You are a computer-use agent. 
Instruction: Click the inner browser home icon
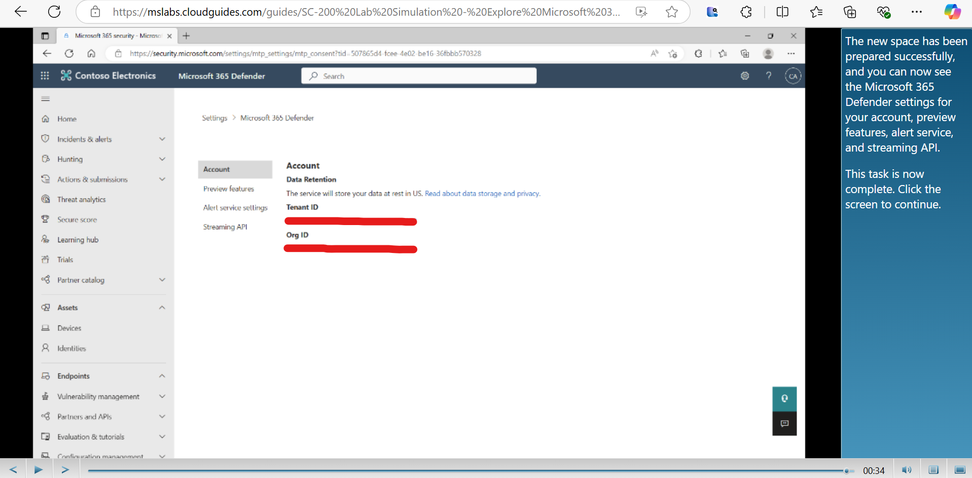click(x=91, y=53)
